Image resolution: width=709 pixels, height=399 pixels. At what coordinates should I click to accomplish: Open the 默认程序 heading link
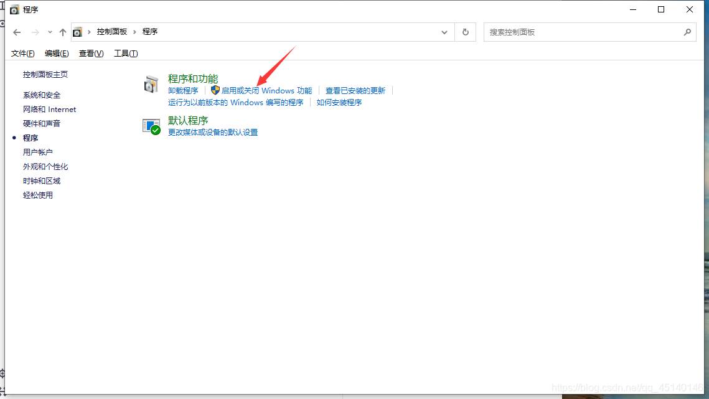187,121
